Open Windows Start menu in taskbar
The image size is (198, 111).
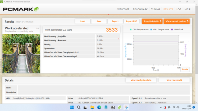point(72,107)
